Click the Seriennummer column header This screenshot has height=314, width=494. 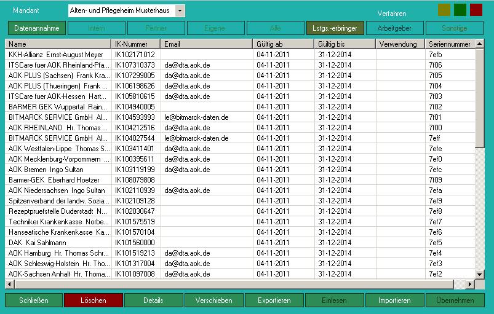[x=450, y=44]
